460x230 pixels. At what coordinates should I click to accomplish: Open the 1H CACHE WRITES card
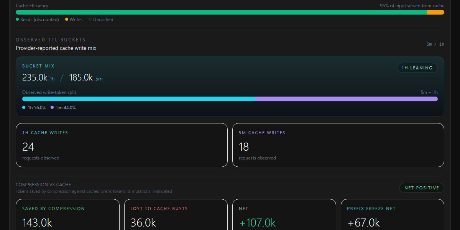click(x=122, y=145)
